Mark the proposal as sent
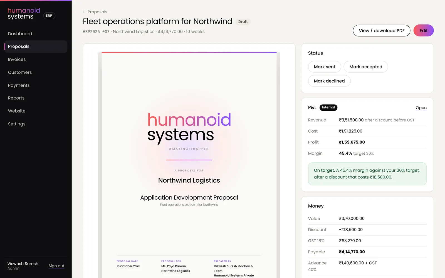The image size is (445, 278). (325, 67)
